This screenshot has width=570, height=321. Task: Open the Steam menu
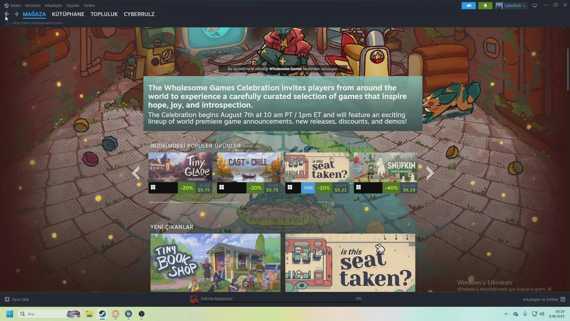[x=16, y=5]
